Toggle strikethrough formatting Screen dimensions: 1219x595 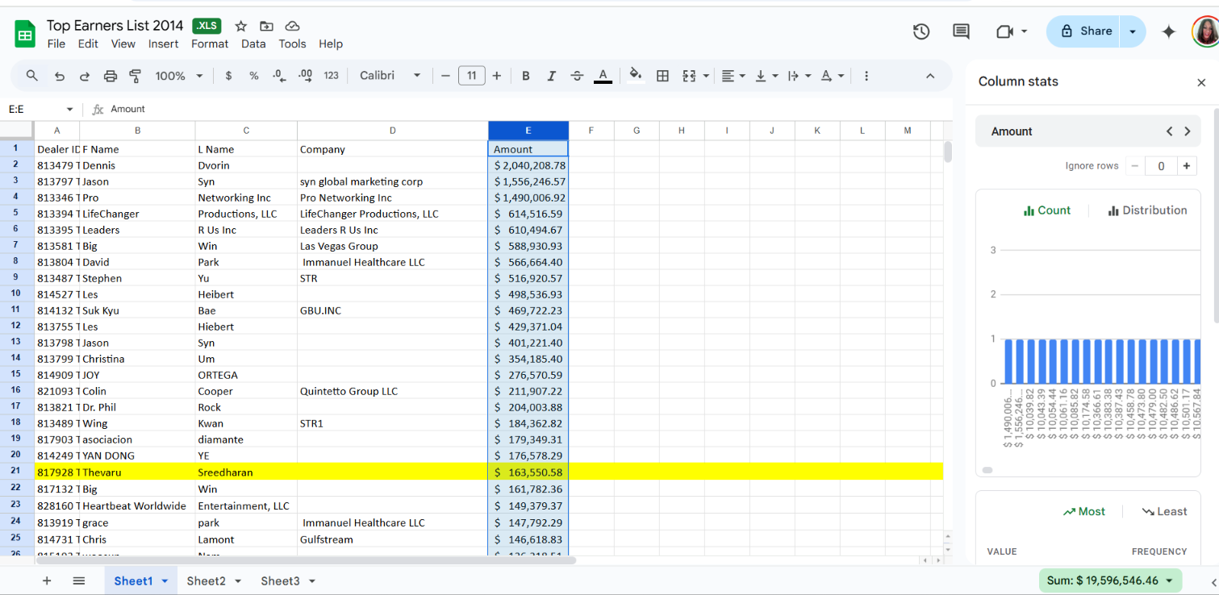577,76
